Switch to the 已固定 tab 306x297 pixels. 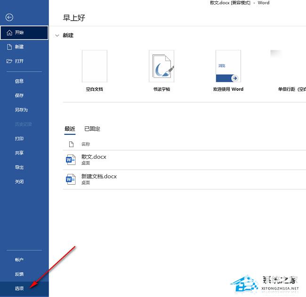point(92,129)
